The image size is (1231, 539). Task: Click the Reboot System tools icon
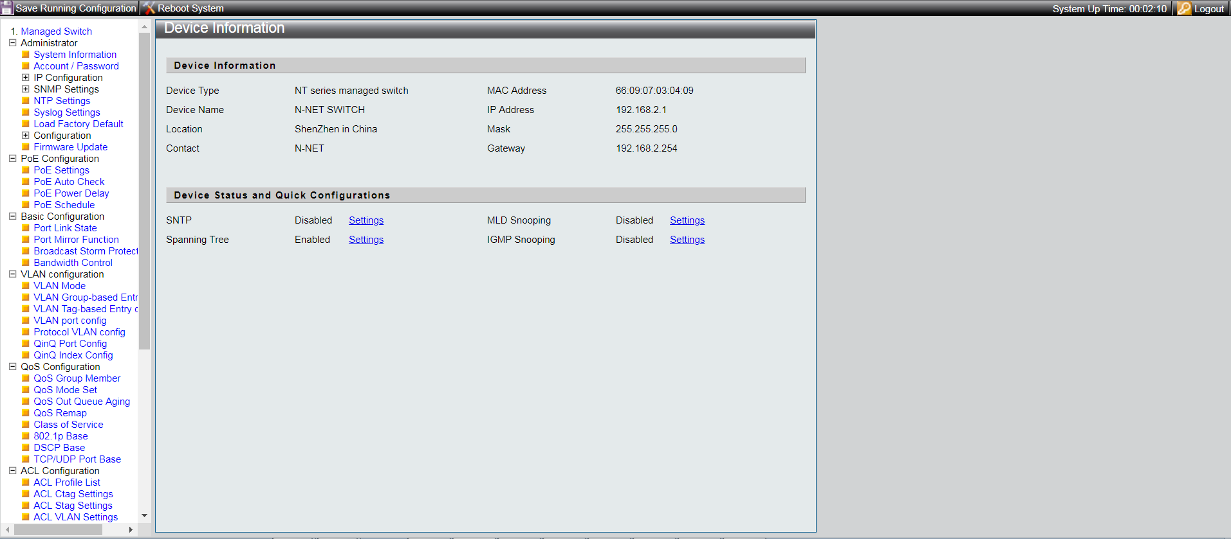coord(149,8)
